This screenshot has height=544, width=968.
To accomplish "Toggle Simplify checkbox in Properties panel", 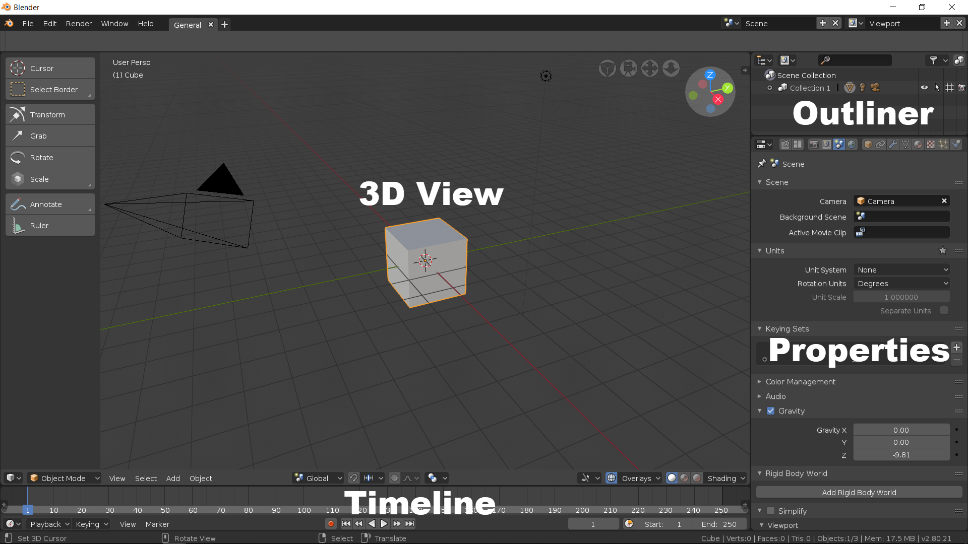I will point(771,510).
